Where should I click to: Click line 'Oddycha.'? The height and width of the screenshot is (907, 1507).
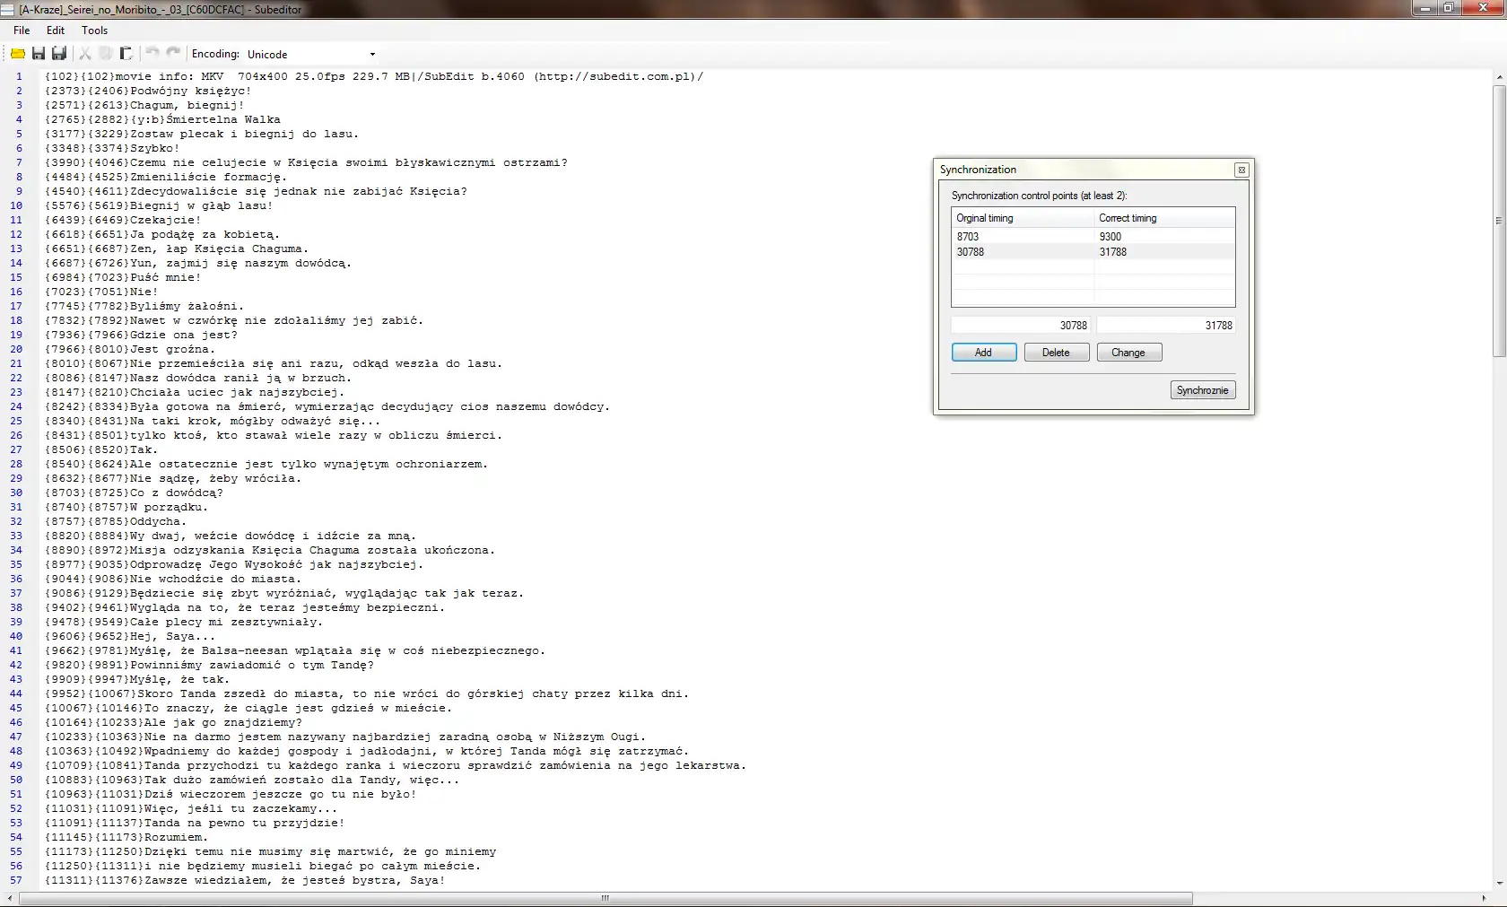tap(116, 521)
